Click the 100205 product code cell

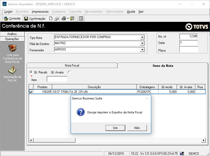tap(42, 92)
